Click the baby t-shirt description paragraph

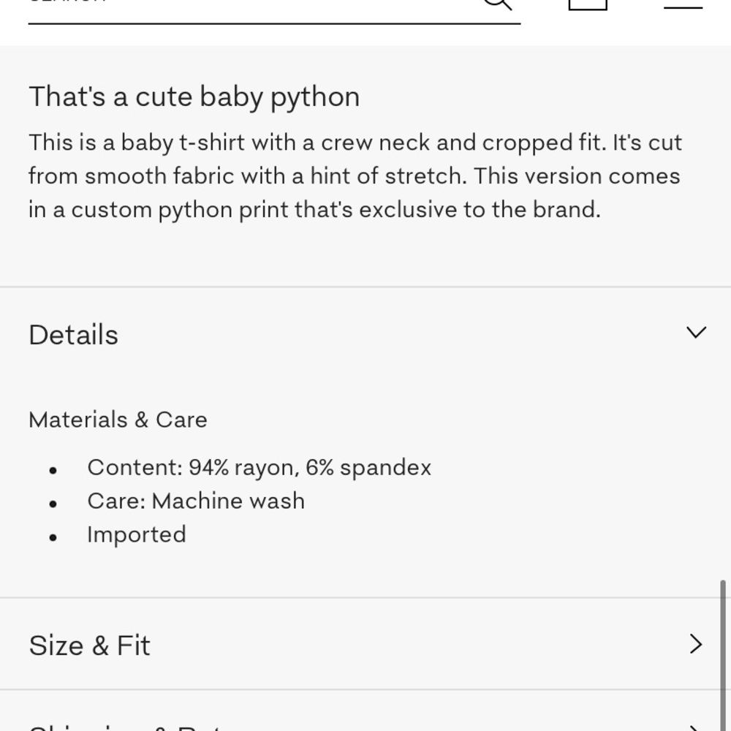355,176
